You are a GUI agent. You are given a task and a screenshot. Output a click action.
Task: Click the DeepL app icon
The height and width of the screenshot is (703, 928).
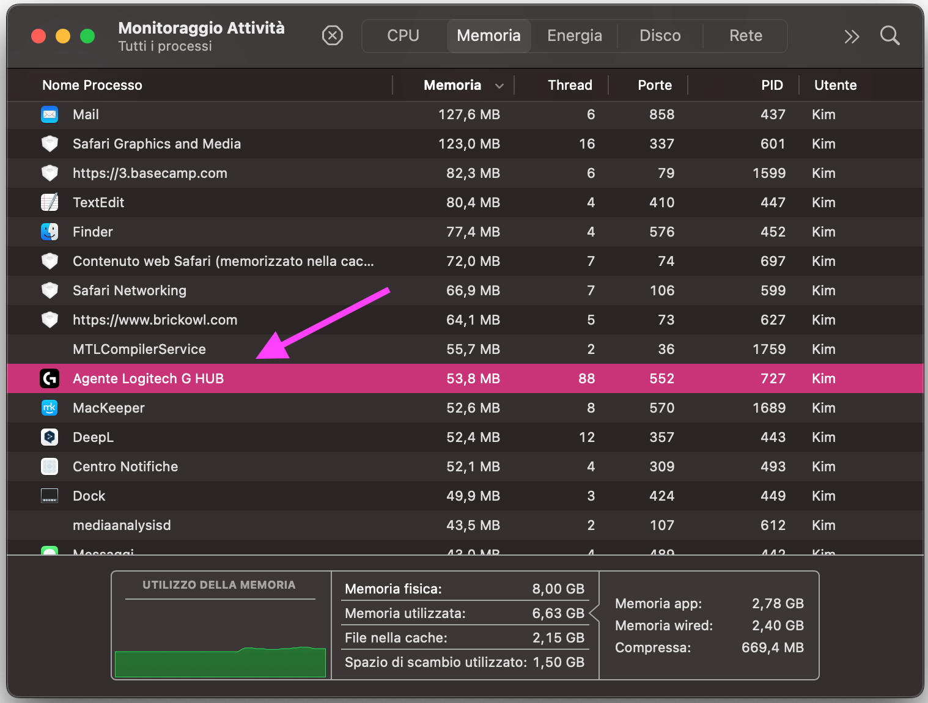tap(50, 437)
